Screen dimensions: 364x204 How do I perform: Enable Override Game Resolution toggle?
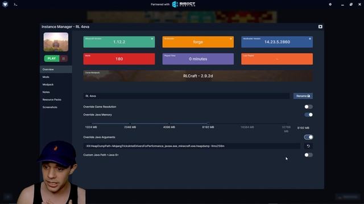tap(308, 107)
